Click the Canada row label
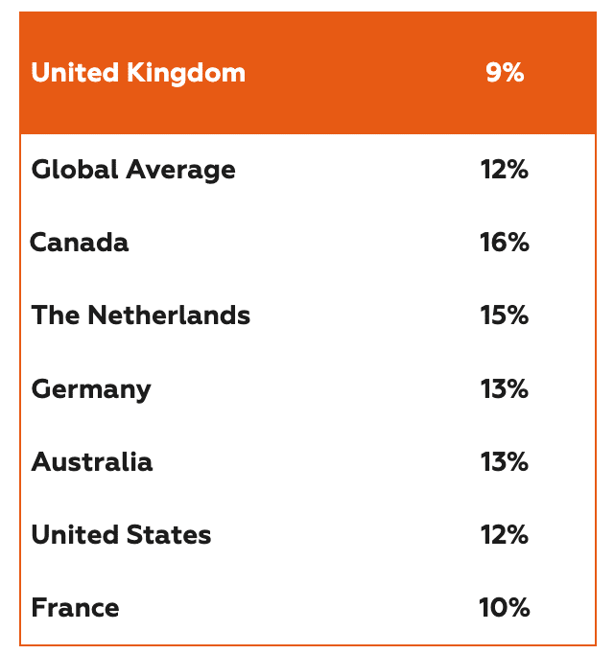Screen dimensions: 614x654 [80, 243]
